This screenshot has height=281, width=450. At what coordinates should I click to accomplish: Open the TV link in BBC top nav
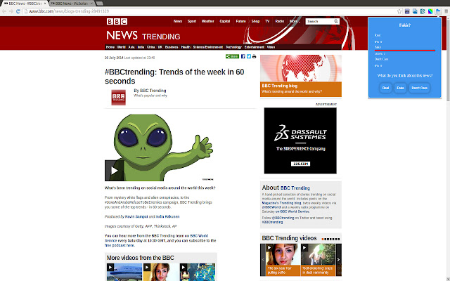tap(267, 21)
